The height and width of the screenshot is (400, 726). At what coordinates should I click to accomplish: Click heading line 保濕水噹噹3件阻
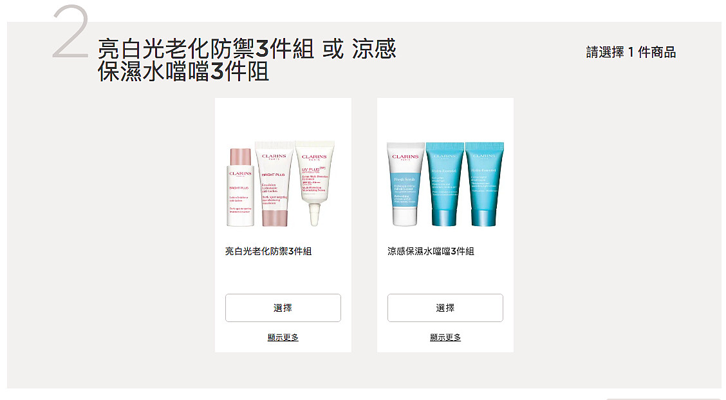tap(183, 71)
